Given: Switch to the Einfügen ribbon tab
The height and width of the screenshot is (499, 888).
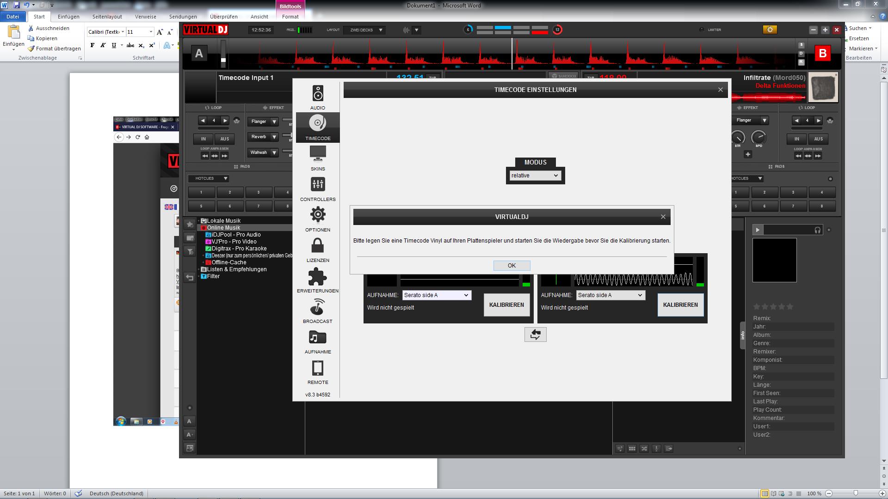Looking at the screenshot, I should [68, 17].
